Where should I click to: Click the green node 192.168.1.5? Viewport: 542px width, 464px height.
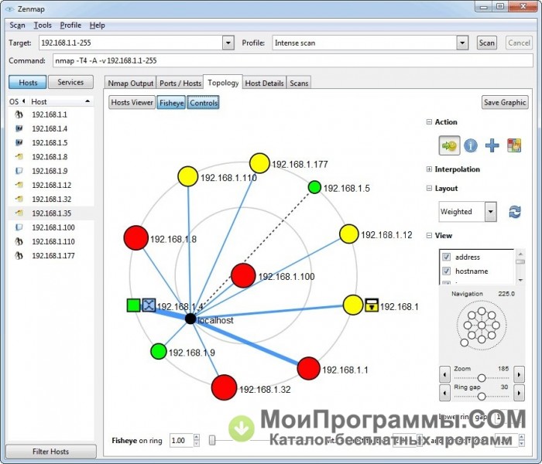[314, 187]
